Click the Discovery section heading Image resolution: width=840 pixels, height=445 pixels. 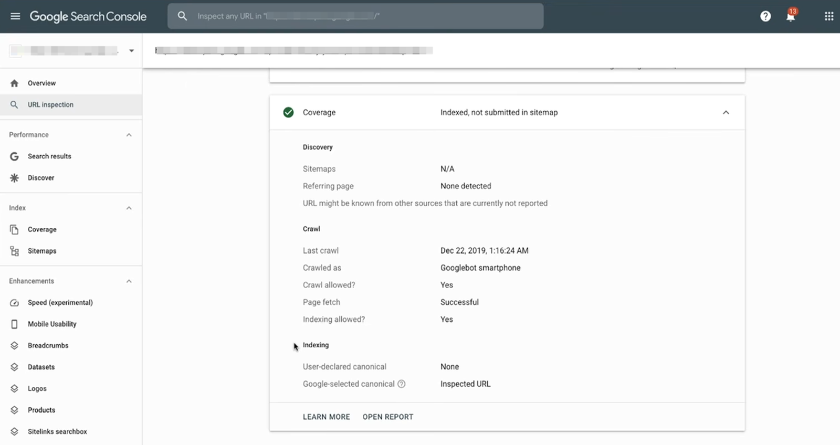pos(318,147)
